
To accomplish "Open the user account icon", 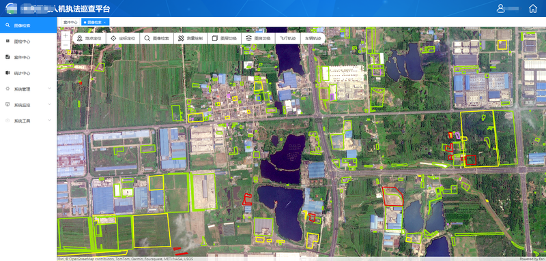I will click(501, 9).
